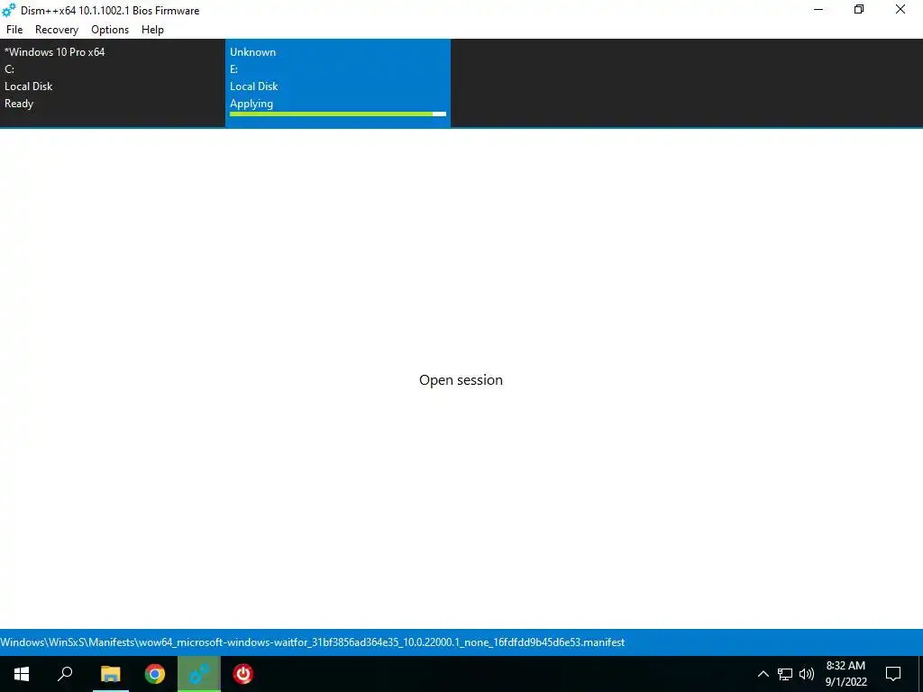
Task: Restore down the Dism++ window
Action: tap(859, 10)
